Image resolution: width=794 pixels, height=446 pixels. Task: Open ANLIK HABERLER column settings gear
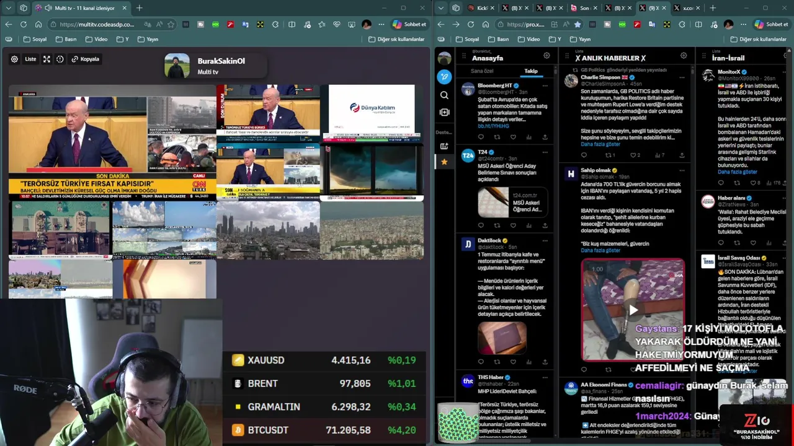pyautogui.click(x=684, y=55)
